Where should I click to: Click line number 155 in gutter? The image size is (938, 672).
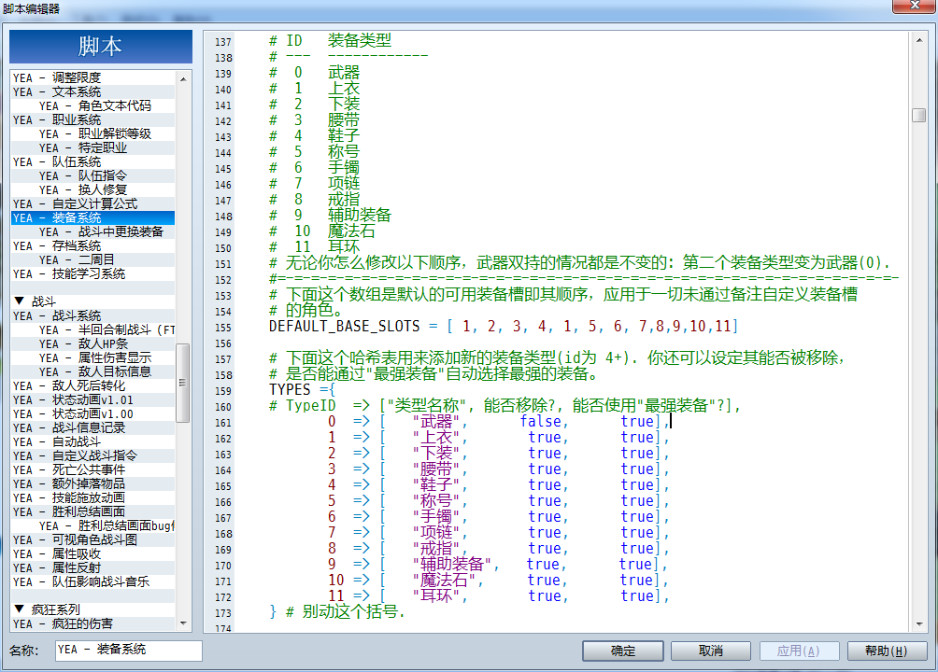223,328
